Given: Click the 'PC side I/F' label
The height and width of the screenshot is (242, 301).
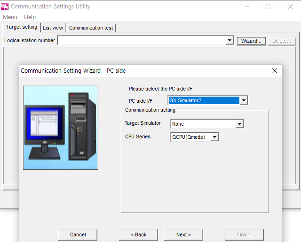Looking at the screenshot, I should [141, 101].
